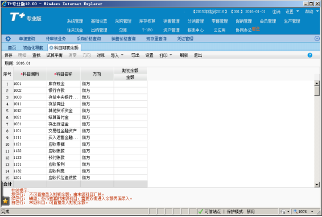This screenshot has height=217, width=322.
Task: Open the 库存核算 menu
Action: point(147,21)
